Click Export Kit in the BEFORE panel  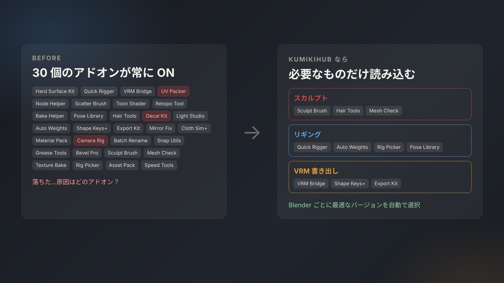pos(128,128)
